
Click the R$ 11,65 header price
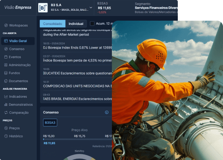[x=104, y=8]
